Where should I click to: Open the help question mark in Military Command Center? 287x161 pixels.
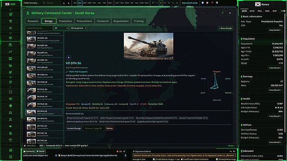222,13
